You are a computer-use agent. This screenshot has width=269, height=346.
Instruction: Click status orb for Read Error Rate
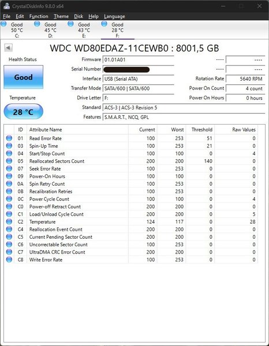click(9, 138)
